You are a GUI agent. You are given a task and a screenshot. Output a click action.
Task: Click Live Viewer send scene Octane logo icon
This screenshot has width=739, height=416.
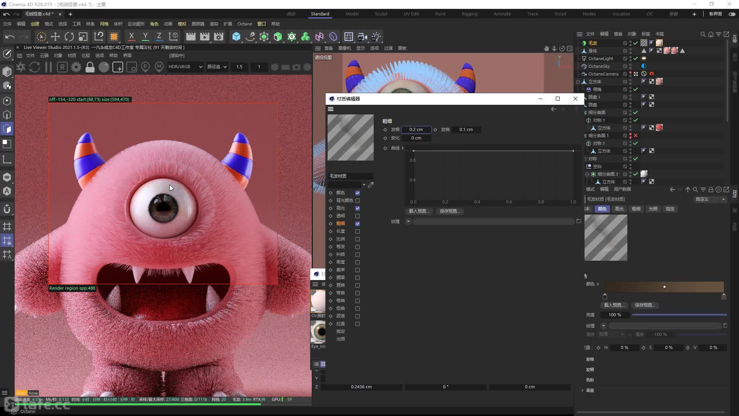(21, 67)
